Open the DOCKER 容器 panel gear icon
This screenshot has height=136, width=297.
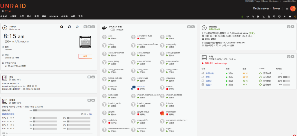[x=189, y=27]
